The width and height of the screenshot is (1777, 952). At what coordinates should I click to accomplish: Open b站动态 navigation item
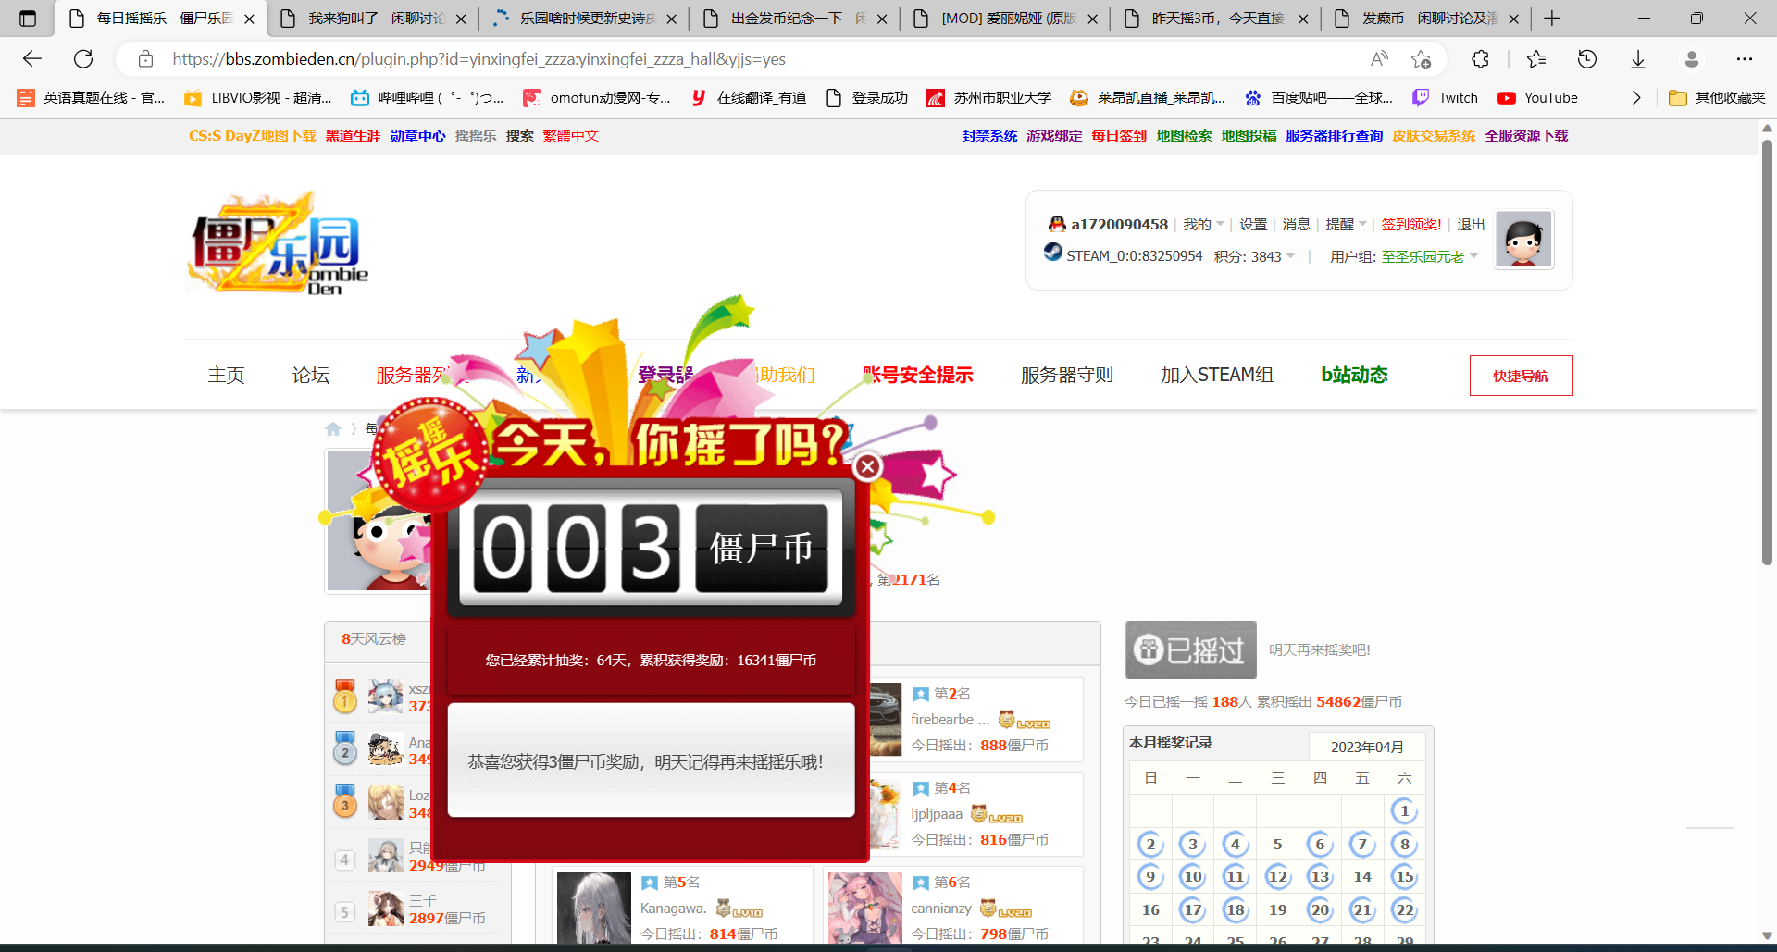[1355, 375]
